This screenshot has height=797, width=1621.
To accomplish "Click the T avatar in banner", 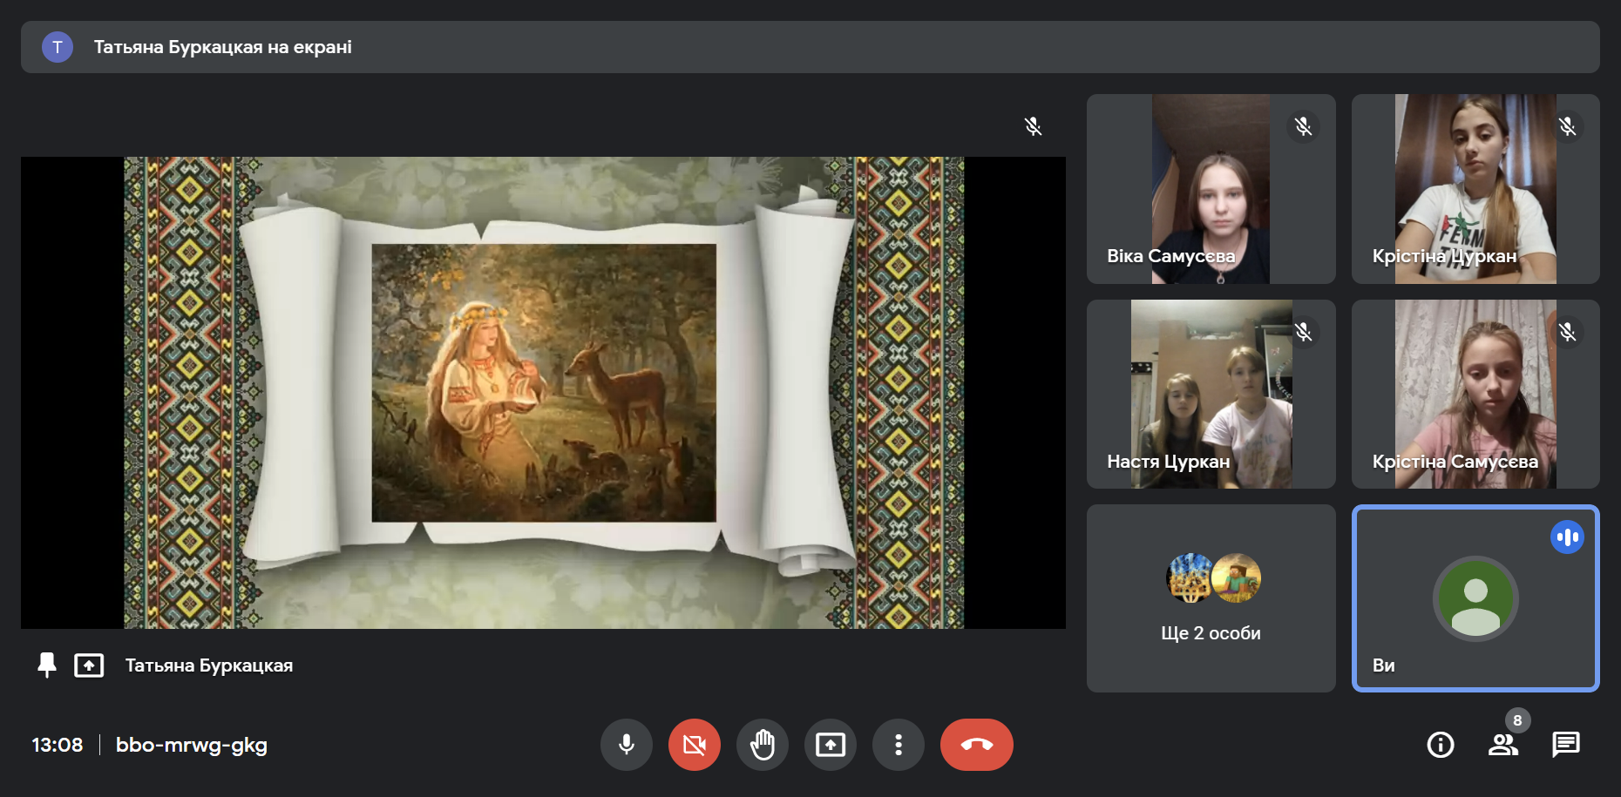I will 58,47.
